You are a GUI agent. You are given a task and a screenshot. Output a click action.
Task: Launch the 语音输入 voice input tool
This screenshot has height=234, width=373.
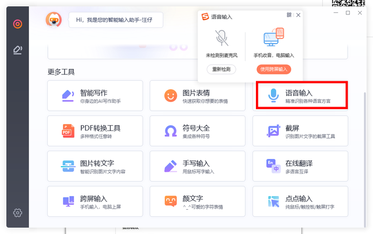click(300, 96)
